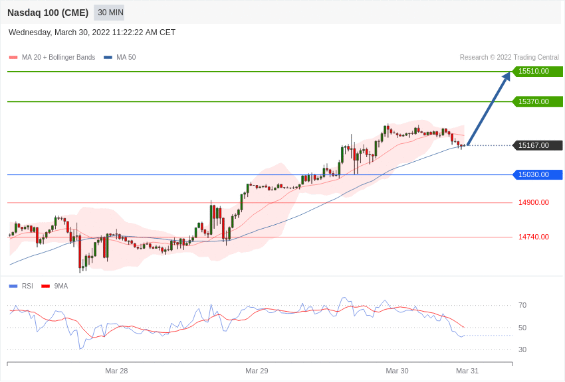Select the 15370.00 resistance price label

tap(537, 101)
